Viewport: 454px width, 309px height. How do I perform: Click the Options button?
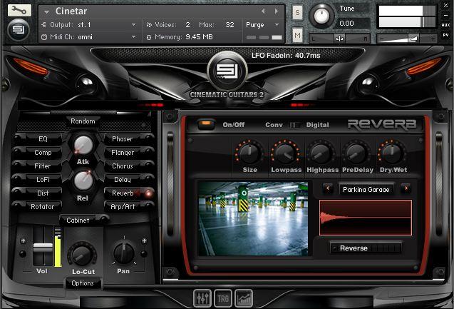pos(83,283)
